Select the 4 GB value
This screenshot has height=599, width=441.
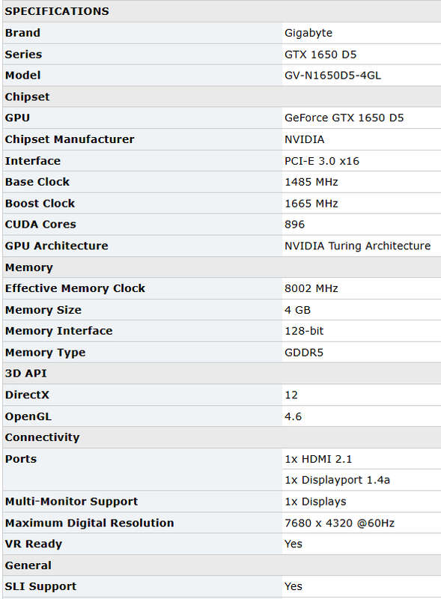(298, 310)
